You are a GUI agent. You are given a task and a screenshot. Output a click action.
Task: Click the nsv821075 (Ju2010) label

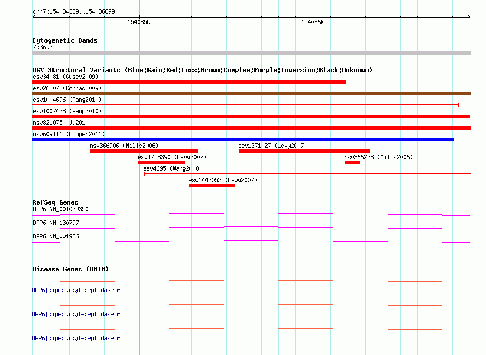tap(62, 123)
